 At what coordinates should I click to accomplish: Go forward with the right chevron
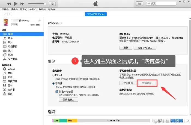tap(10, 14)
